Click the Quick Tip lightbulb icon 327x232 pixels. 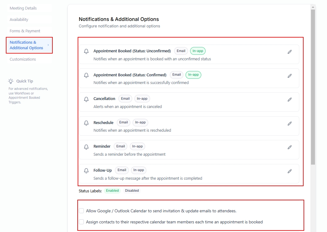pyautogui.click(x=11, y=81)
